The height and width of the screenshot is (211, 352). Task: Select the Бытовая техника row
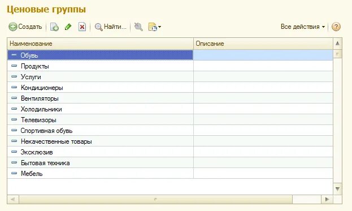tap(170, 163)
